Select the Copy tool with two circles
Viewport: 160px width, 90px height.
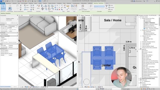pos(46,9)
